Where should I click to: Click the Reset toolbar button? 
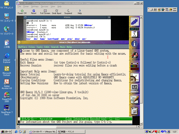(34, 12)
